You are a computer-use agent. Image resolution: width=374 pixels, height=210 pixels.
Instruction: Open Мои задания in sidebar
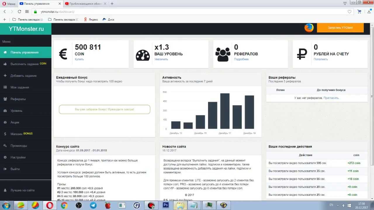(x=26, y=87)
